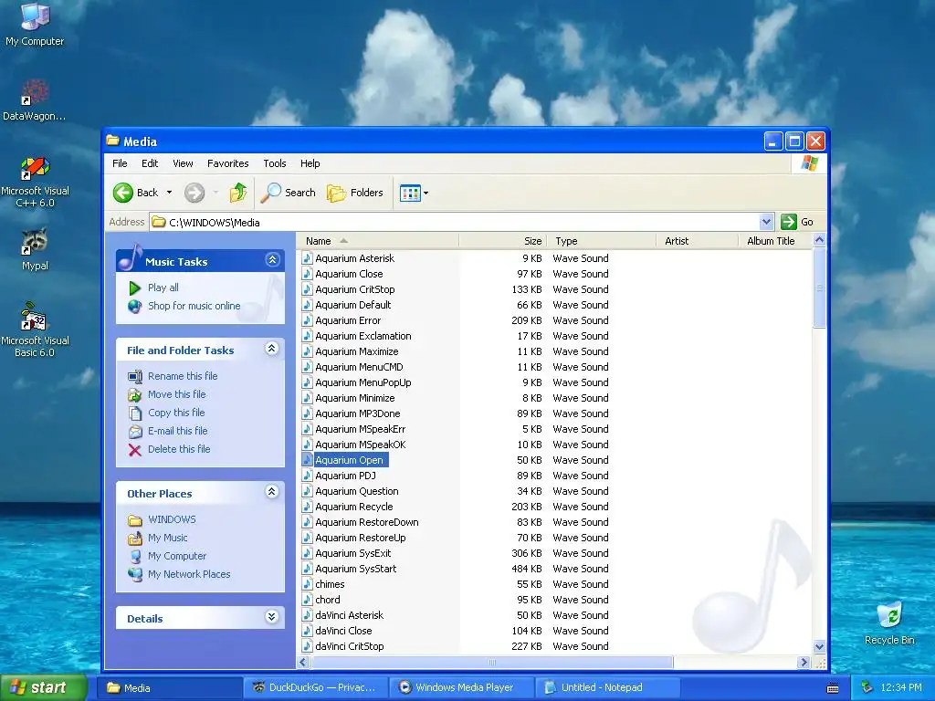
Task: Click My Computer icon in Other Places
Action: tap(135, 556)
